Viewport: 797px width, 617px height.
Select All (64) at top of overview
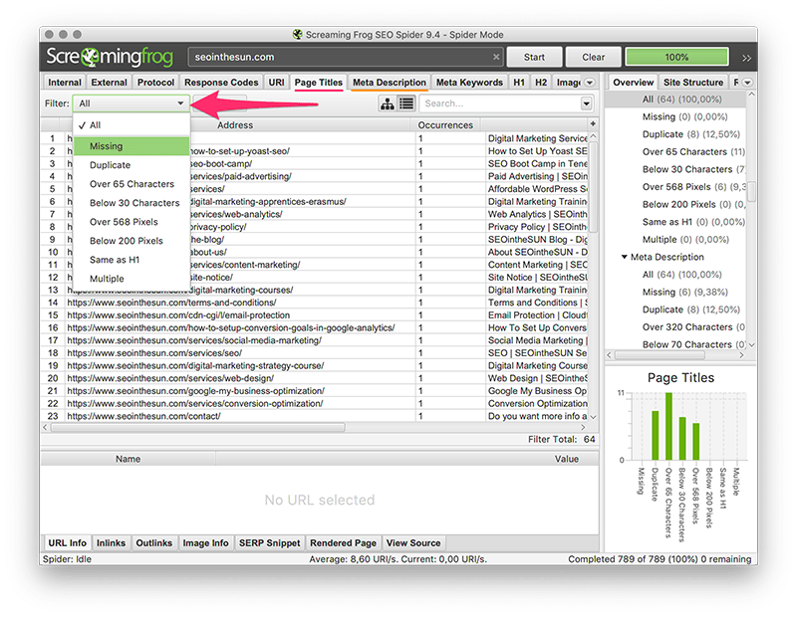point(675,100)
